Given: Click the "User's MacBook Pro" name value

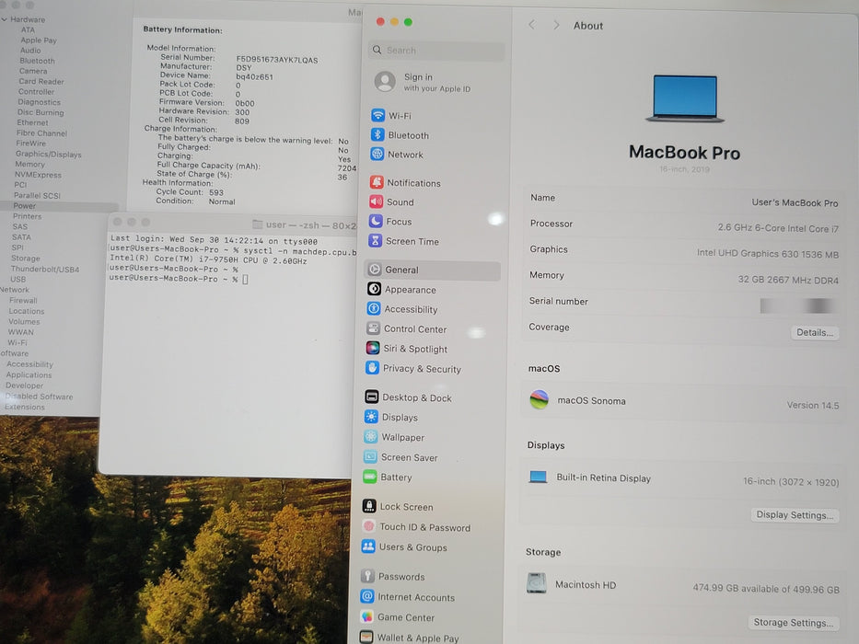Looking at the screenshot, I should [x=795, y=202].
